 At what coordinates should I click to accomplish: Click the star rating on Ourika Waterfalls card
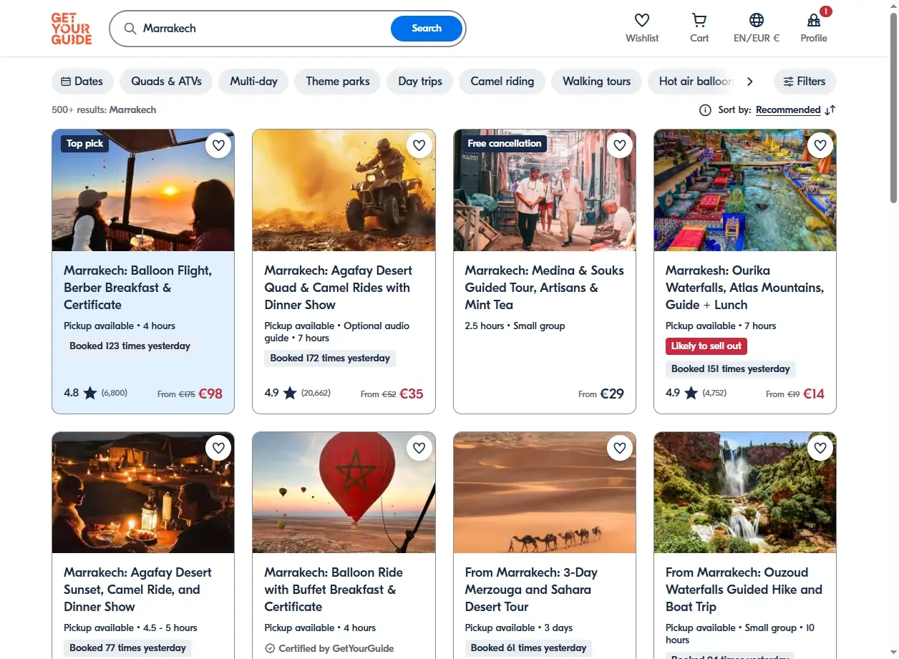tap(691, 393)
